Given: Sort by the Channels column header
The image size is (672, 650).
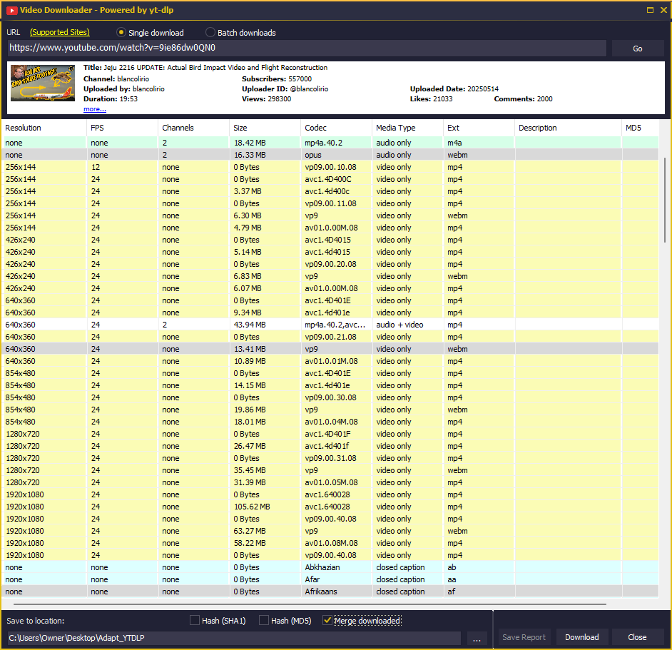Looking at the screenshot, I should 193,128.
